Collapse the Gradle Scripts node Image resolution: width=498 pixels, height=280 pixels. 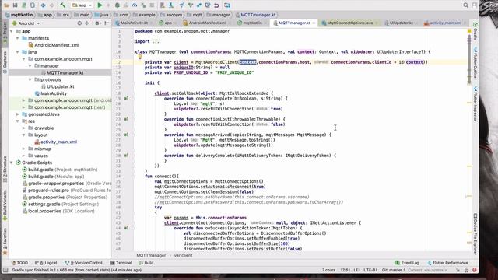pyautogui.click(x=12, y=163)
